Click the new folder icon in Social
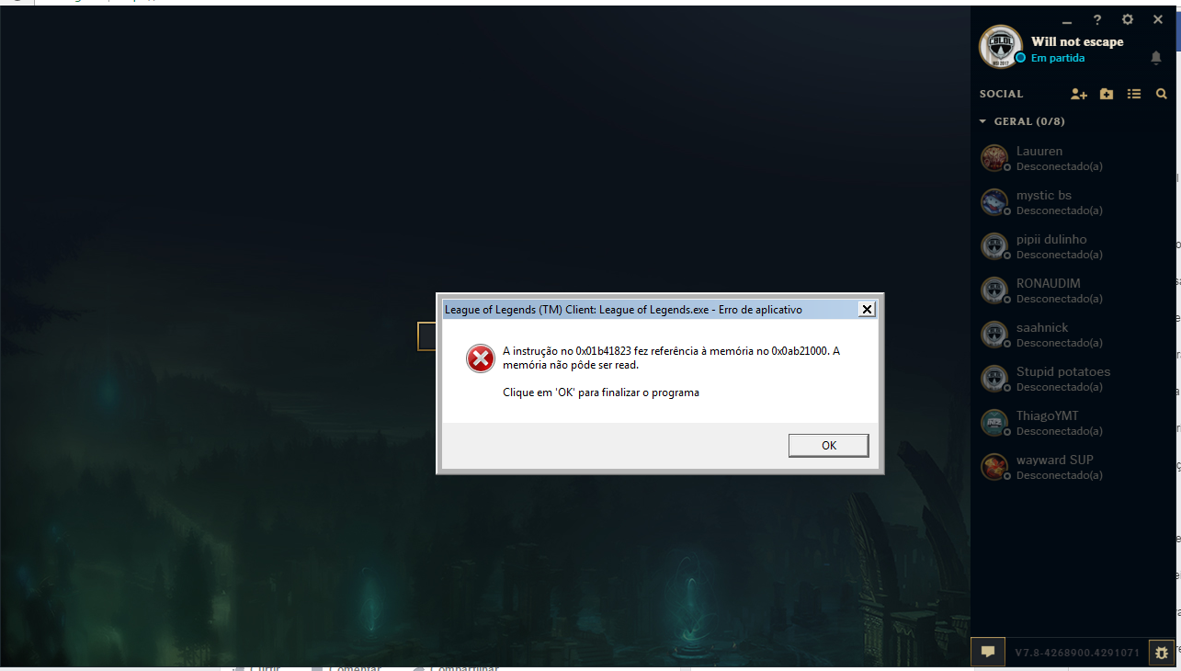The image size is (1181, 671). click(1107, 94)
